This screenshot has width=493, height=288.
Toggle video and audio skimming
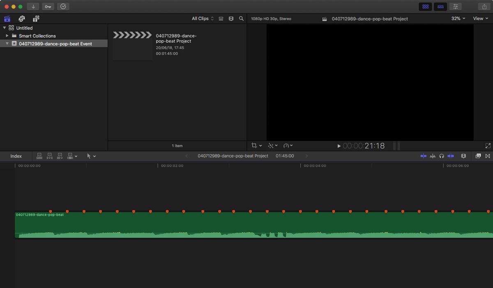click(x=423, y=156)
